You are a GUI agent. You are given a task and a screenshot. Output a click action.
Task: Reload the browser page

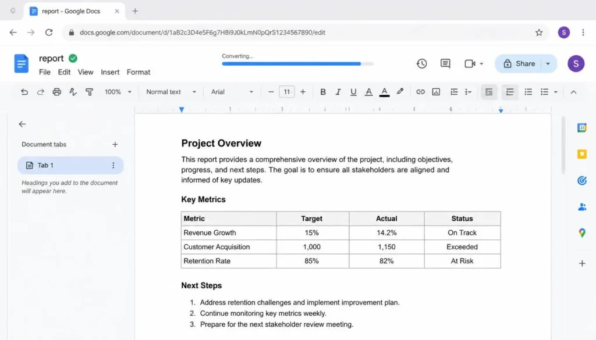tap(49, 32)
